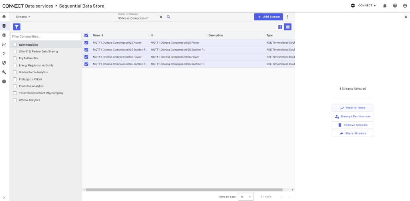Click the View in Trend button
Screen dimensions: 410x201
pyautogui.click(x=352, y=108)
